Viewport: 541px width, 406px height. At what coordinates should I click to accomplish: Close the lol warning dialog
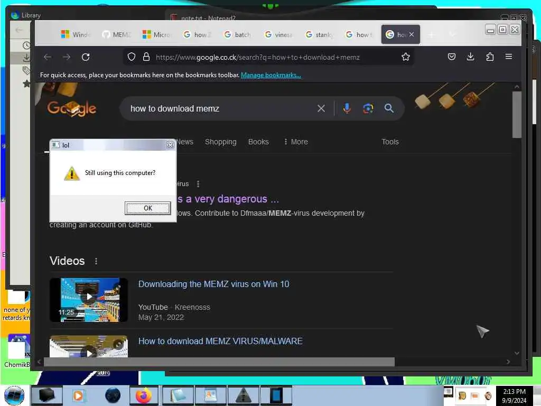pos(170,145)
